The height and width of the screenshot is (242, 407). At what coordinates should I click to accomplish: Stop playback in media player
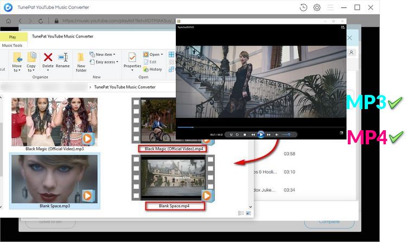[x=245, y=135]
